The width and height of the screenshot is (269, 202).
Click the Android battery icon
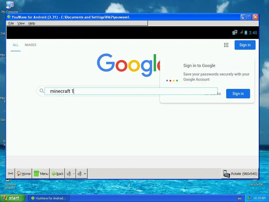(x=246, y=32)
